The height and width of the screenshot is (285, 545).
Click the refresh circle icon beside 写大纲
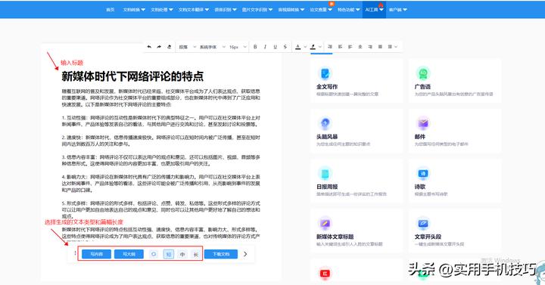tap(154, 254)
